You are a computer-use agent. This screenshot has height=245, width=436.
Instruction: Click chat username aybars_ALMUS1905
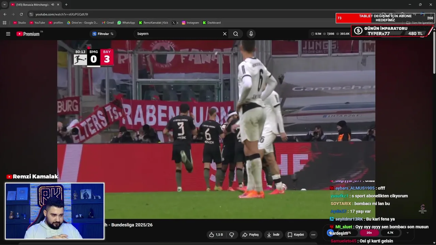pyautogui.click(x=355, y=188)
